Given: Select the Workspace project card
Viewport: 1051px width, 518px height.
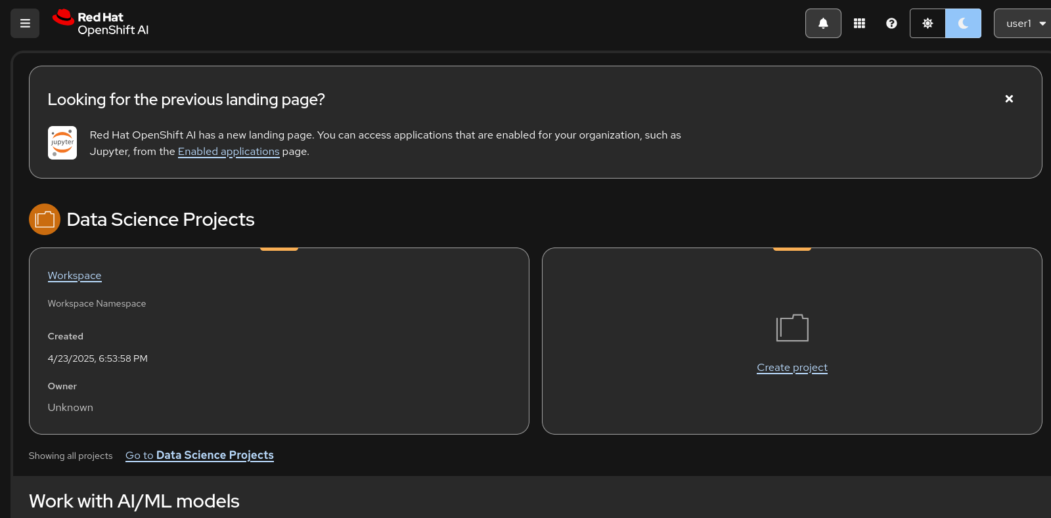Looking at the screenshot, I should click(279, 341).
